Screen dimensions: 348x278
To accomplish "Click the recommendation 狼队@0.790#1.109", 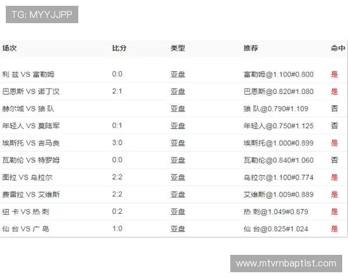I will pos(276,109).
